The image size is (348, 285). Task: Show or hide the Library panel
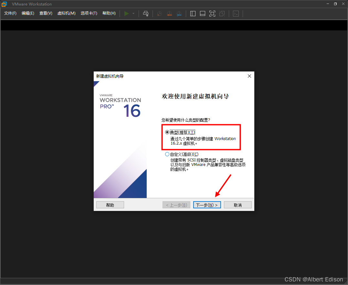[193, 14]
